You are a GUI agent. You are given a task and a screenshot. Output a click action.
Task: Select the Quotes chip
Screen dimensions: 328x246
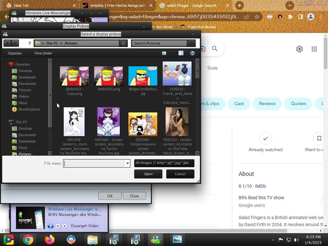coord(298,103)
